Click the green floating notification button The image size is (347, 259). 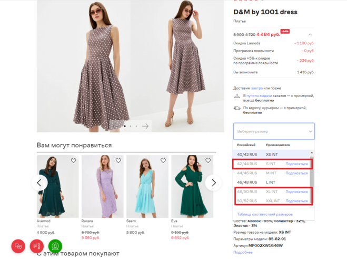[x=55, y=246]
